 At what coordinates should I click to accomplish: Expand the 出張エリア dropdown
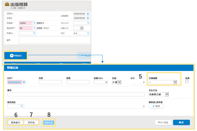(x=81, y=28)
